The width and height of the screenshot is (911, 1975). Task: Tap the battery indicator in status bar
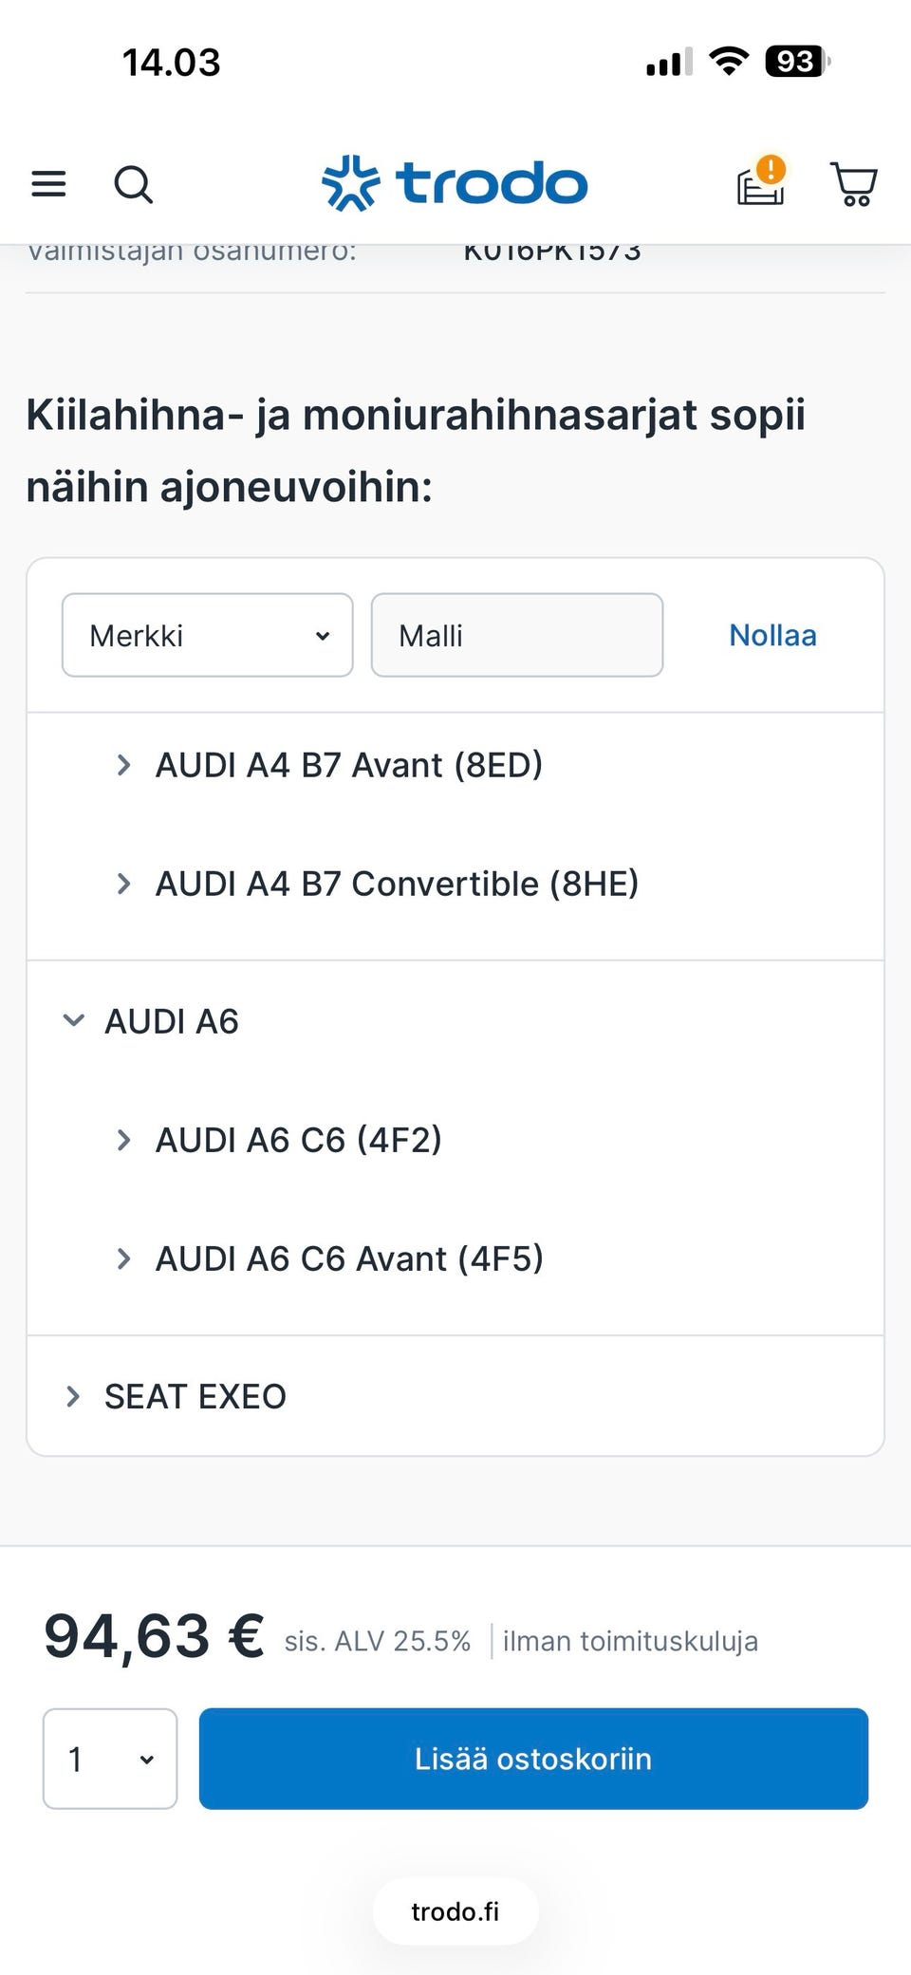(x=798, y=62)
